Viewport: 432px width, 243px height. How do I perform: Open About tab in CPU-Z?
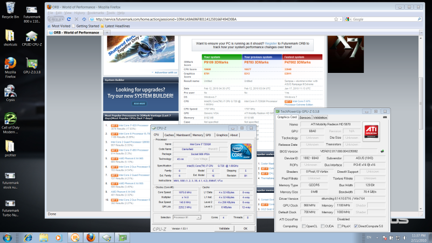234,135
